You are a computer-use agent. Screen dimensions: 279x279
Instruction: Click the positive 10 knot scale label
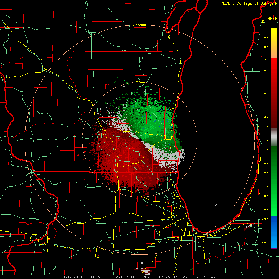(x=266, y=128)
